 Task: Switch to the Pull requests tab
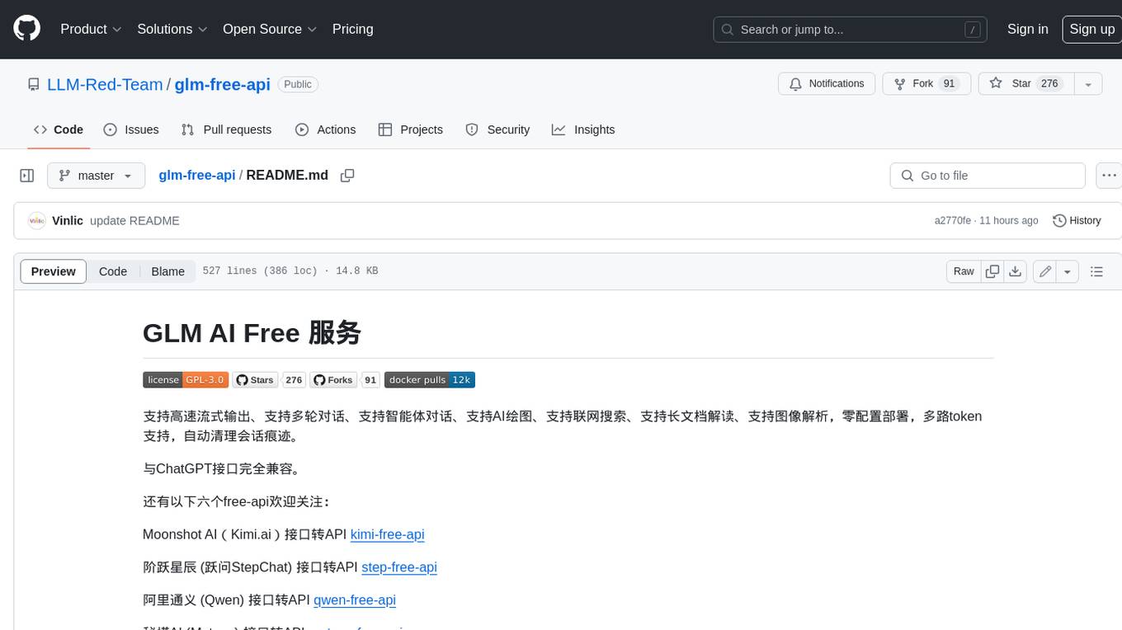(226, 129)
